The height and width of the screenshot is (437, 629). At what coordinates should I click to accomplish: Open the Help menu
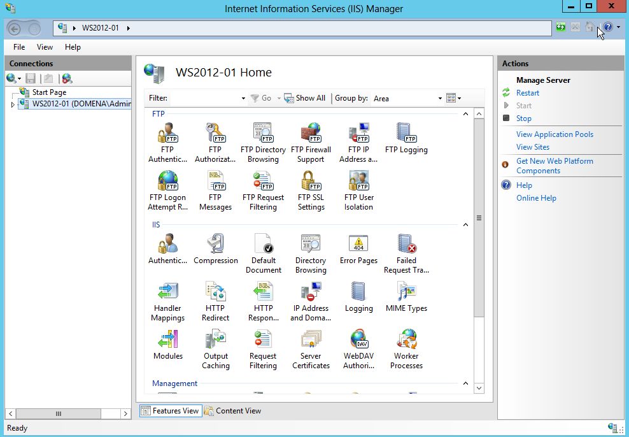[73, 47]
